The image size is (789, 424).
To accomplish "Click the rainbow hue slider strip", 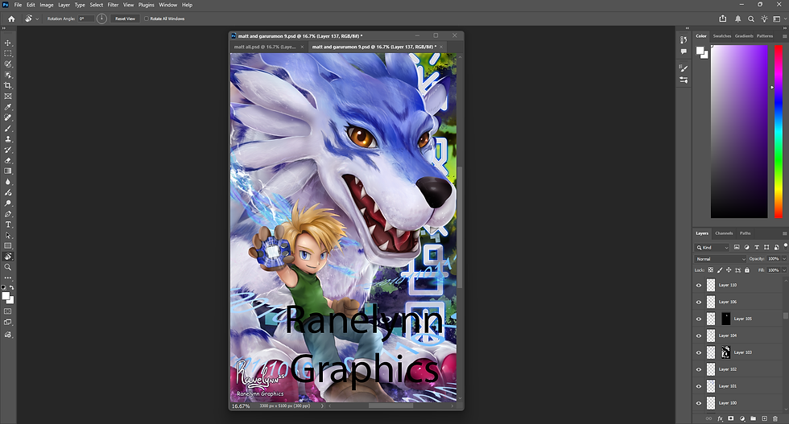I will point(779,131).
